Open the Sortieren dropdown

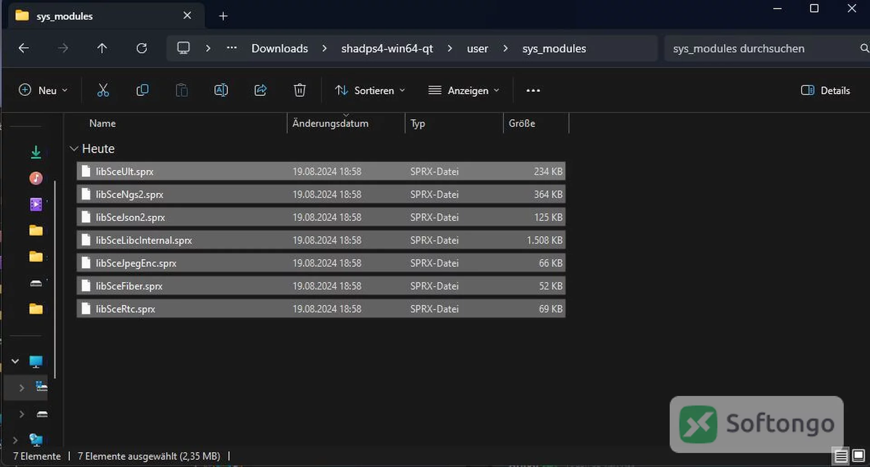coord(370,91)
